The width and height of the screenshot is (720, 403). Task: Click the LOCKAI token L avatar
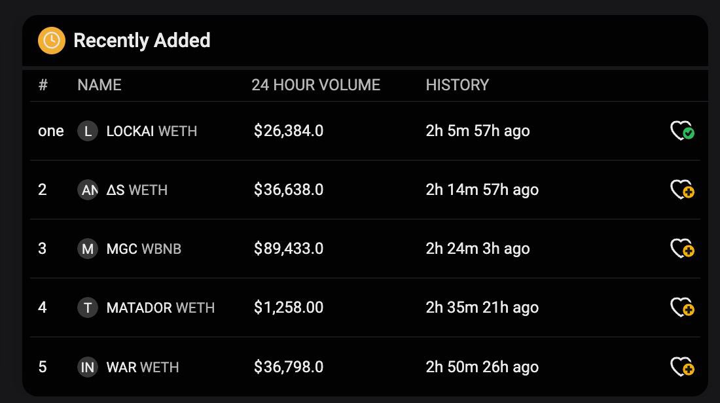click(x=88, y=131)
